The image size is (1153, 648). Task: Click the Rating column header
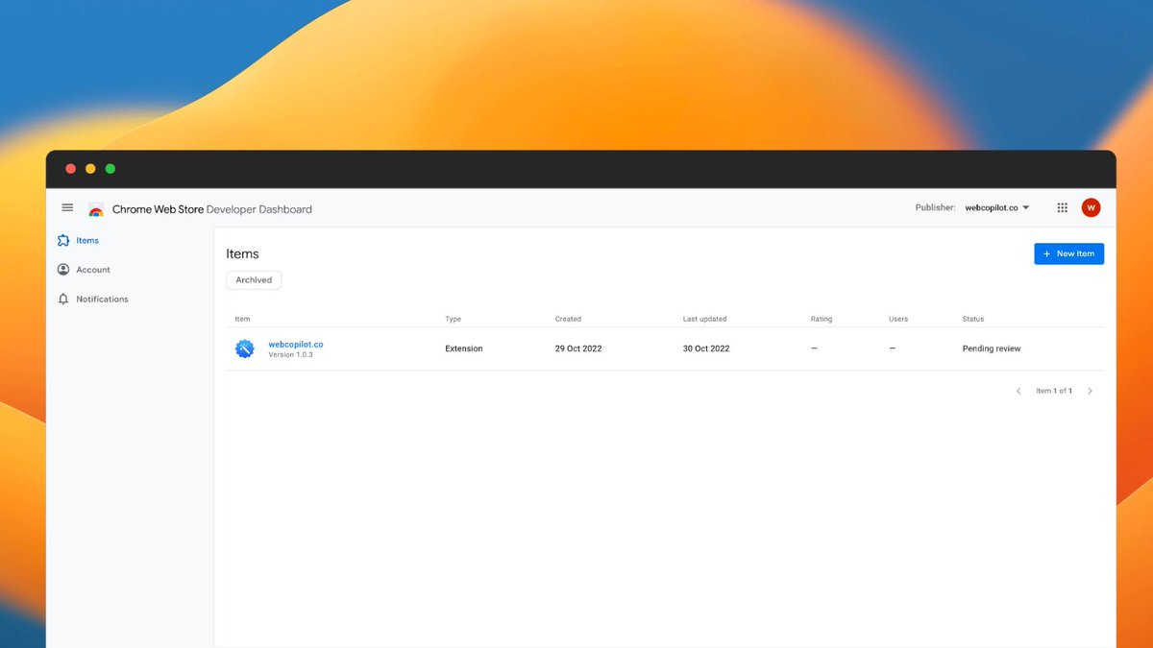[x=822, y=319]
